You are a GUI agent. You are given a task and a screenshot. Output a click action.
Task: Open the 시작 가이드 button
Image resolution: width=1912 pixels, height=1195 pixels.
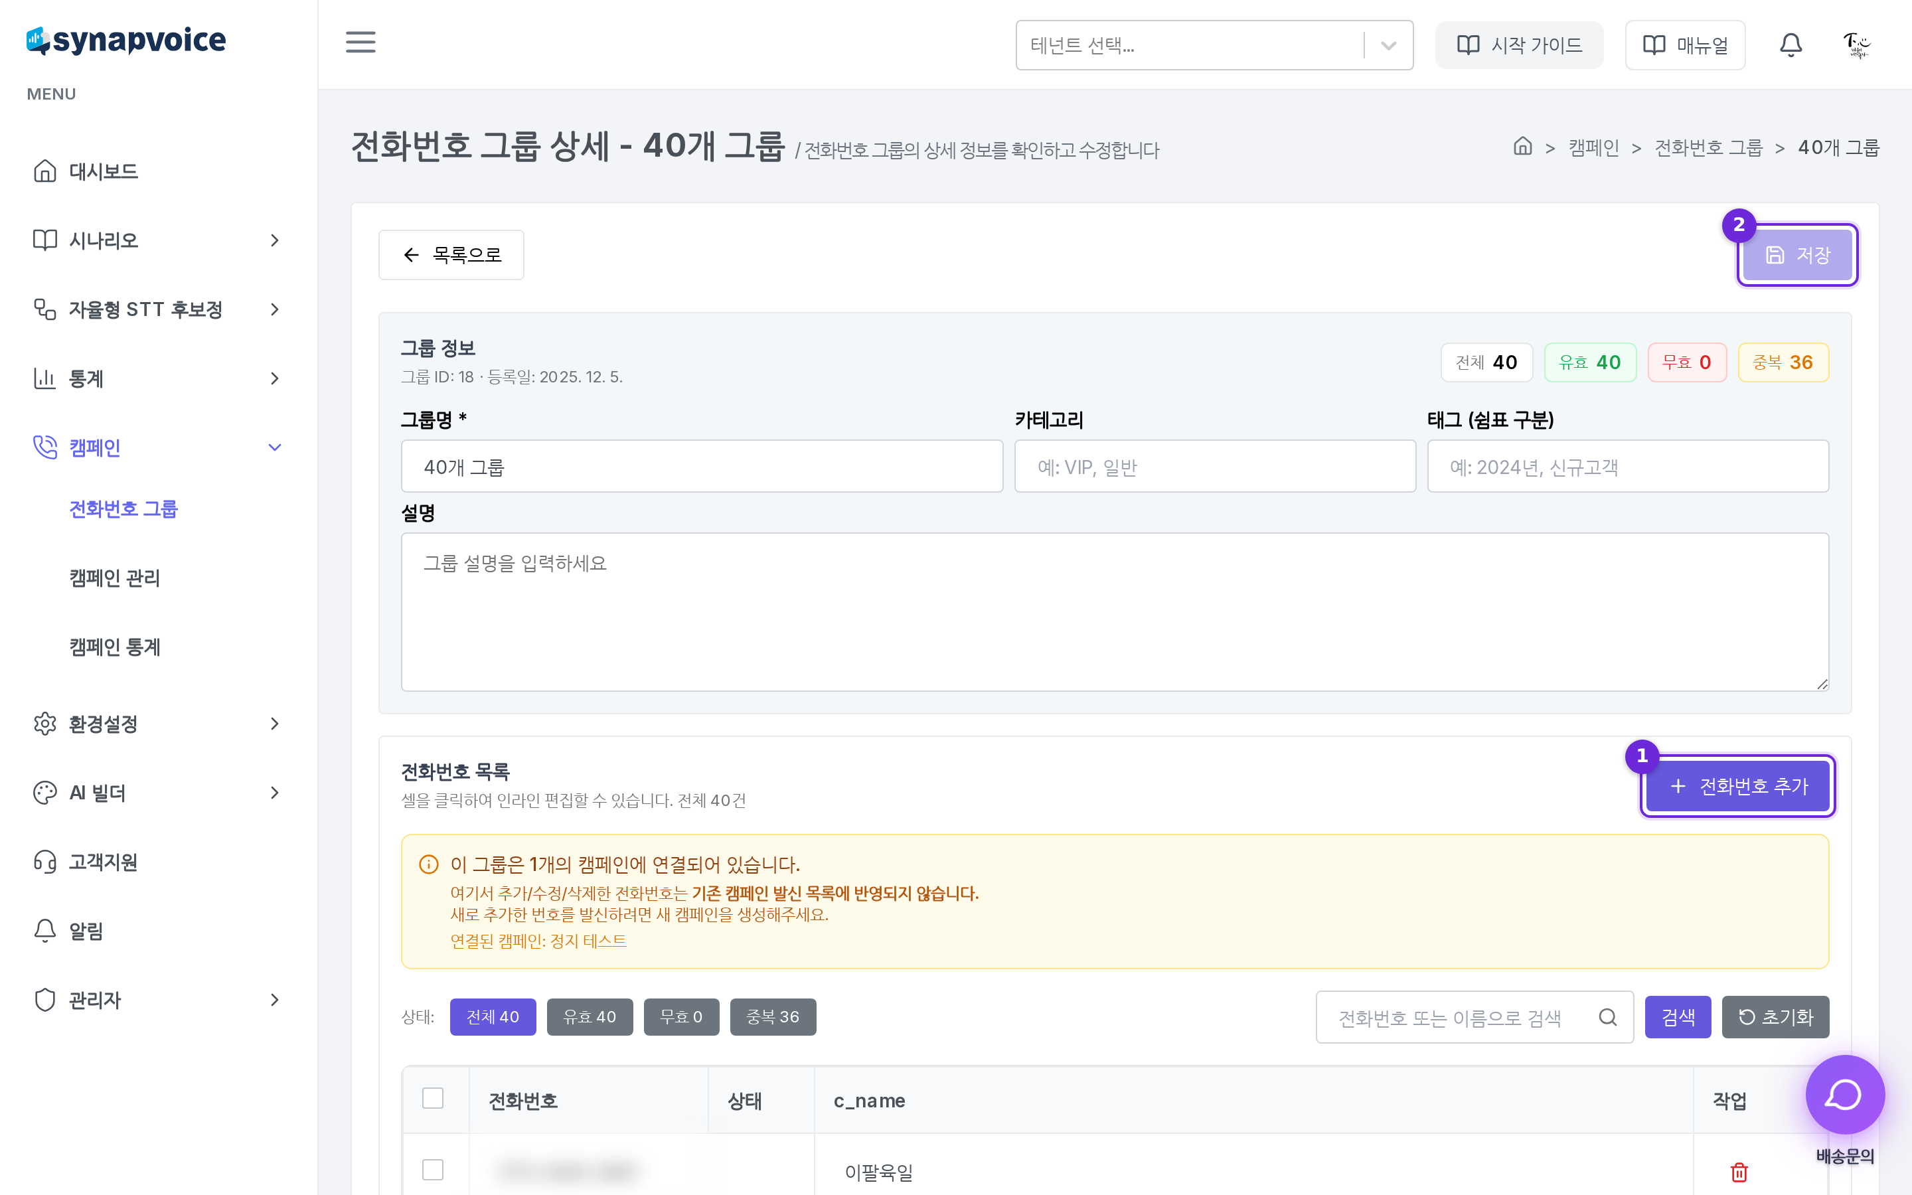coord(1518,45)
